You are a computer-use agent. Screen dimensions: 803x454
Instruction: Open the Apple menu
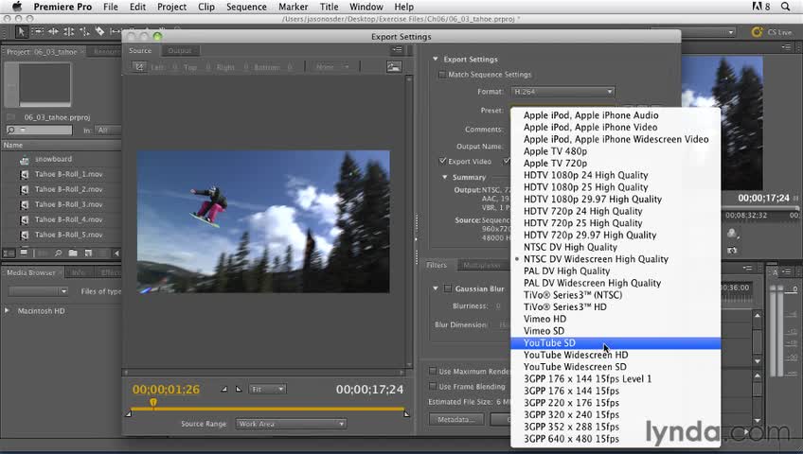pos(17,7)
